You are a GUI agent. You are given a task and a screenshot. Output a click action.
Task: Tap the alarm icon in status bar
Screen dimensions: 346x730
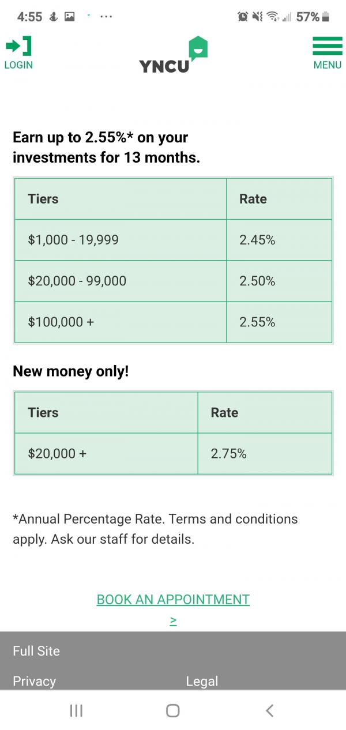(x=243, y=17)
